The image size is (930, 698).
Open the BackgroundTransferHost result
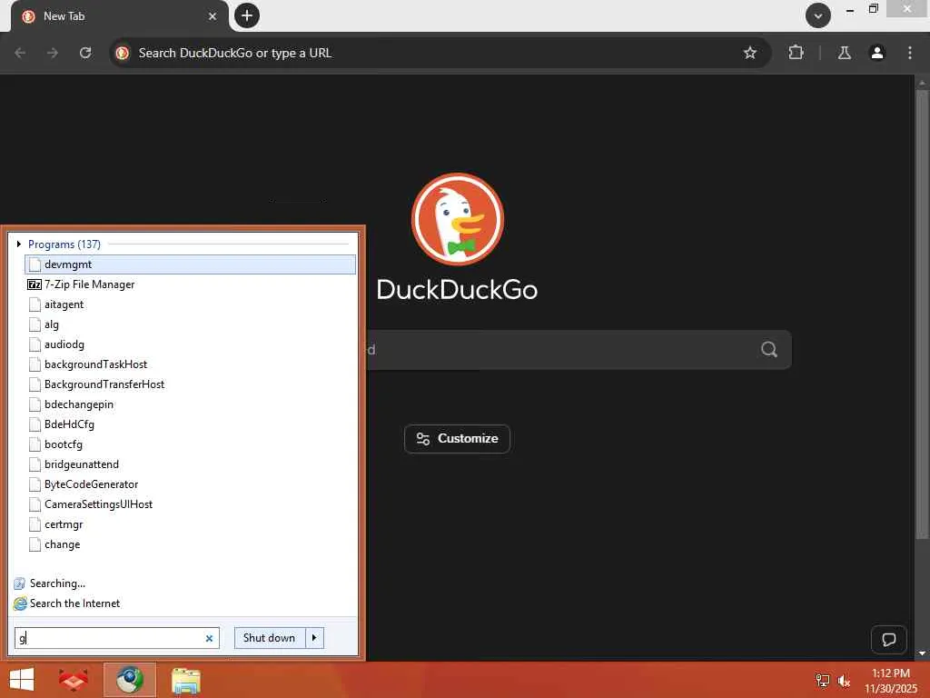pos(191,384)
